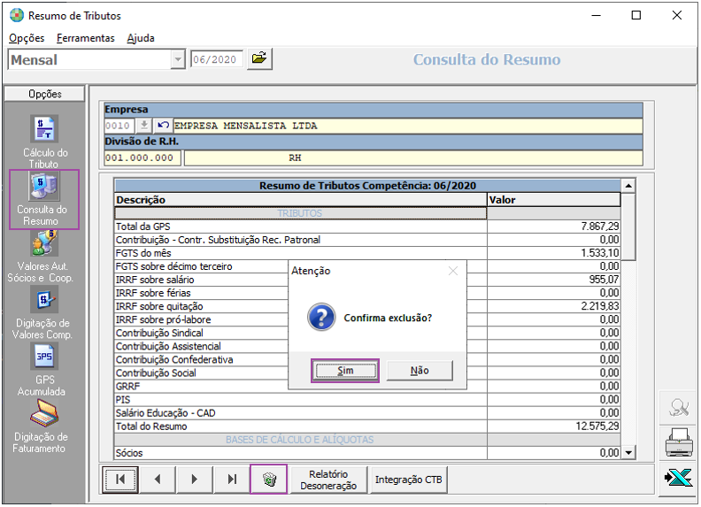Click the open folder icon beside date
The height and width of the screenshot is (507, 701).
tap(259, 59)
